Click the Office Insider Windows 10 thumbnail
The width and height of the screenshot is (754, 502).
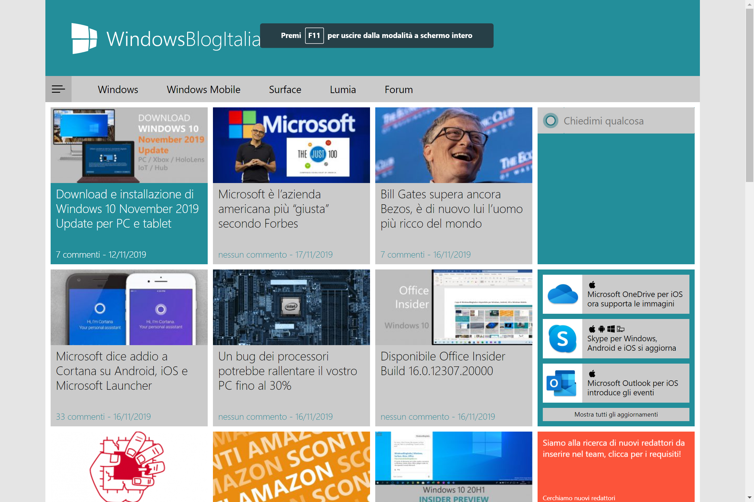coord(454,307)
